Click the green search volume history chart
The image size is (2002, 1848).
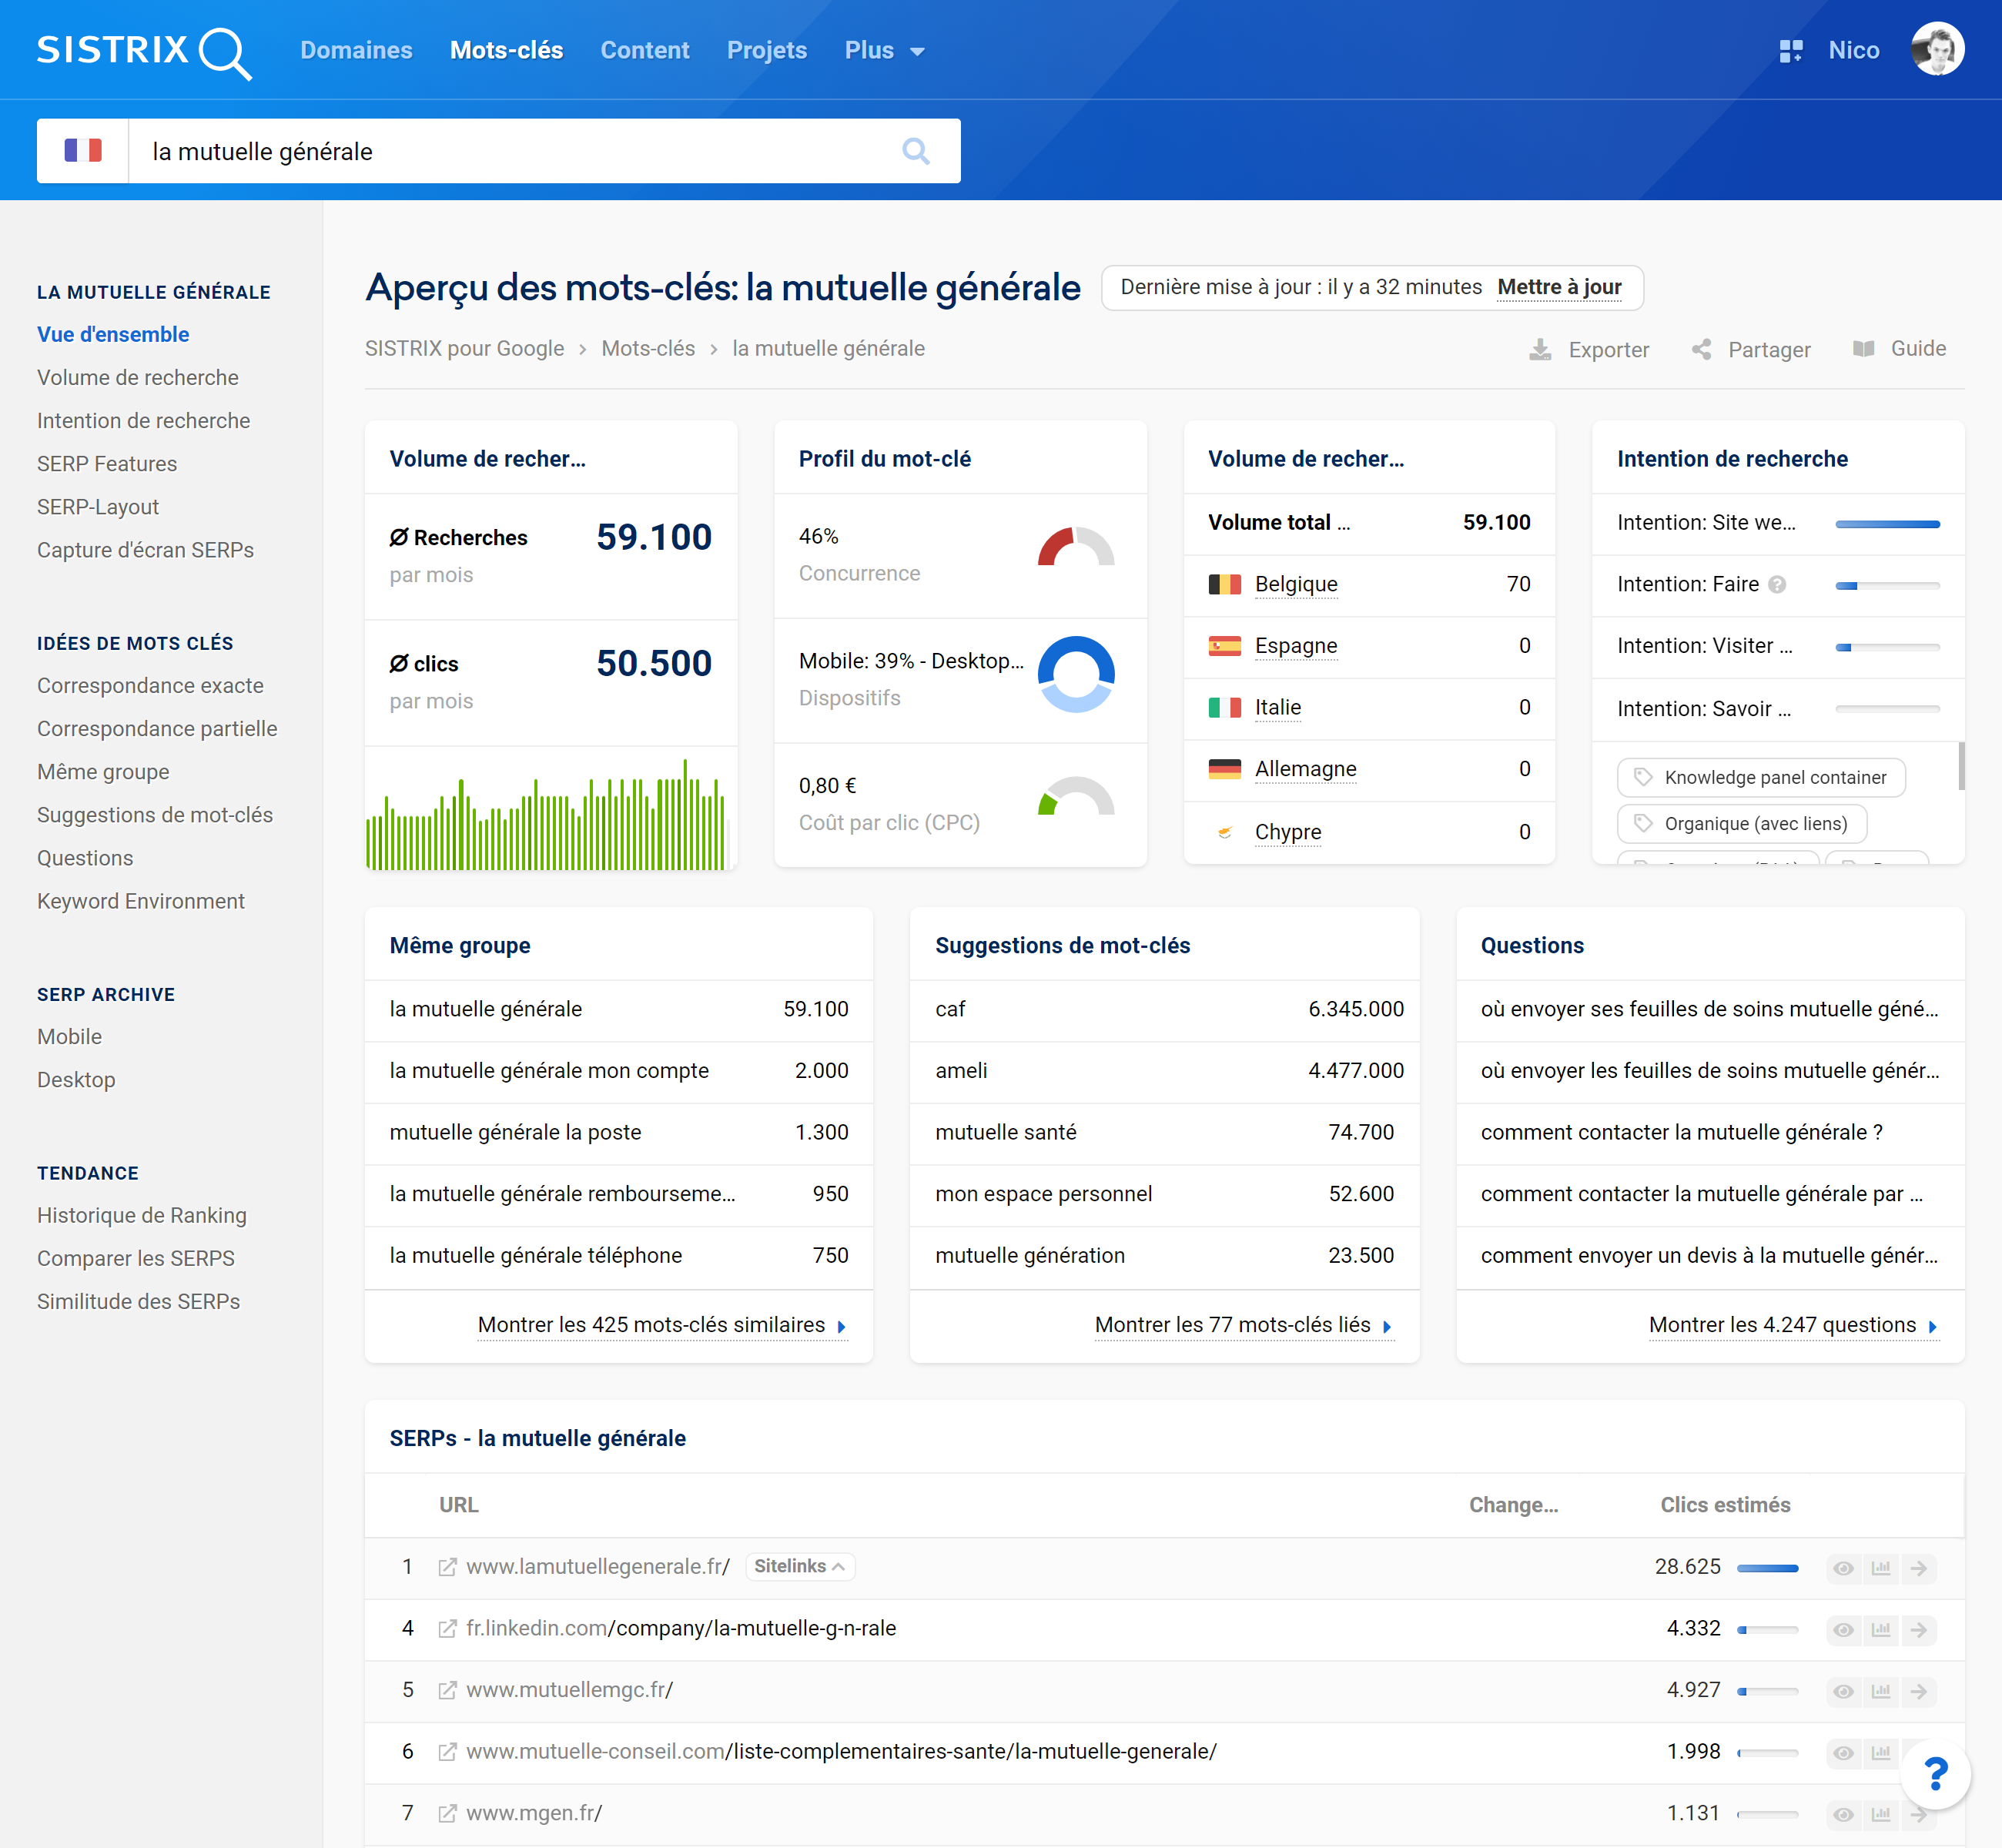click(x=546, y=813)
